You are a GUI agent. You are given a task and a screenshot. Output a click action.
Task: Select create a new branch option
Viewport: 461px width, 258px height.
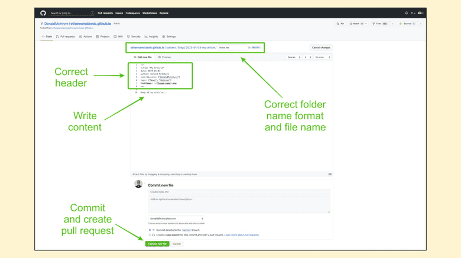(x=150, y=235)
